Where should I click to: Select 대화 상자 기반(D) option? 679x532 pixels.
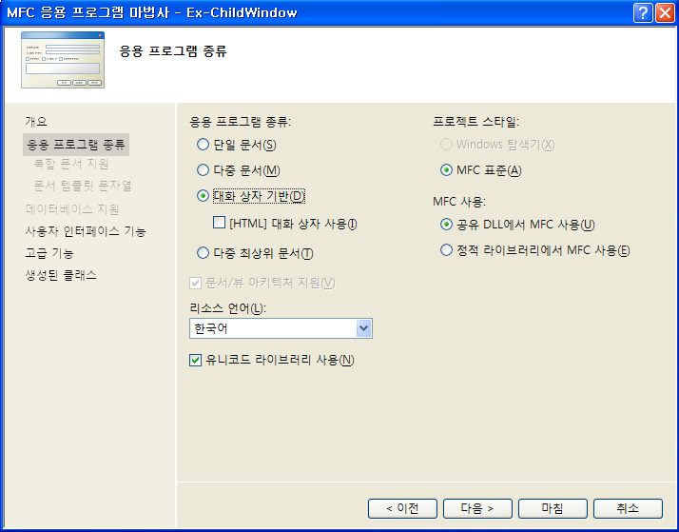(x=203, y=196)
